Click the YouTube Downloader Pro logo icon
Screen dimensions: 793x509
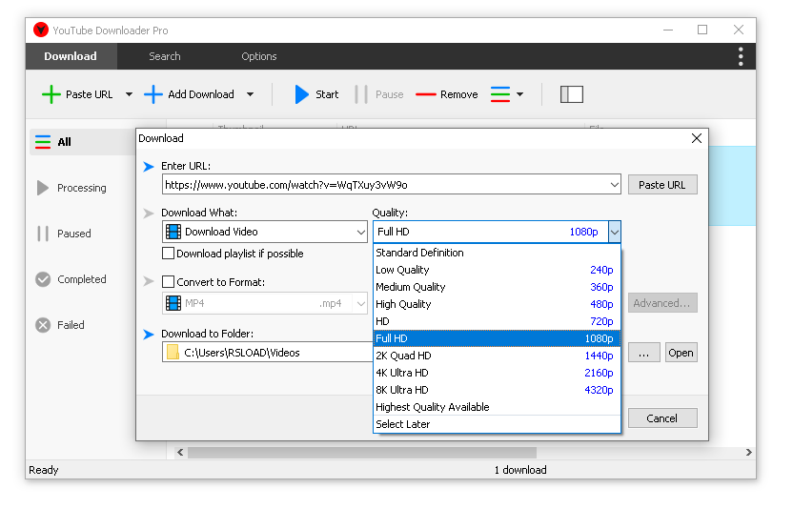tap(40, 31)
